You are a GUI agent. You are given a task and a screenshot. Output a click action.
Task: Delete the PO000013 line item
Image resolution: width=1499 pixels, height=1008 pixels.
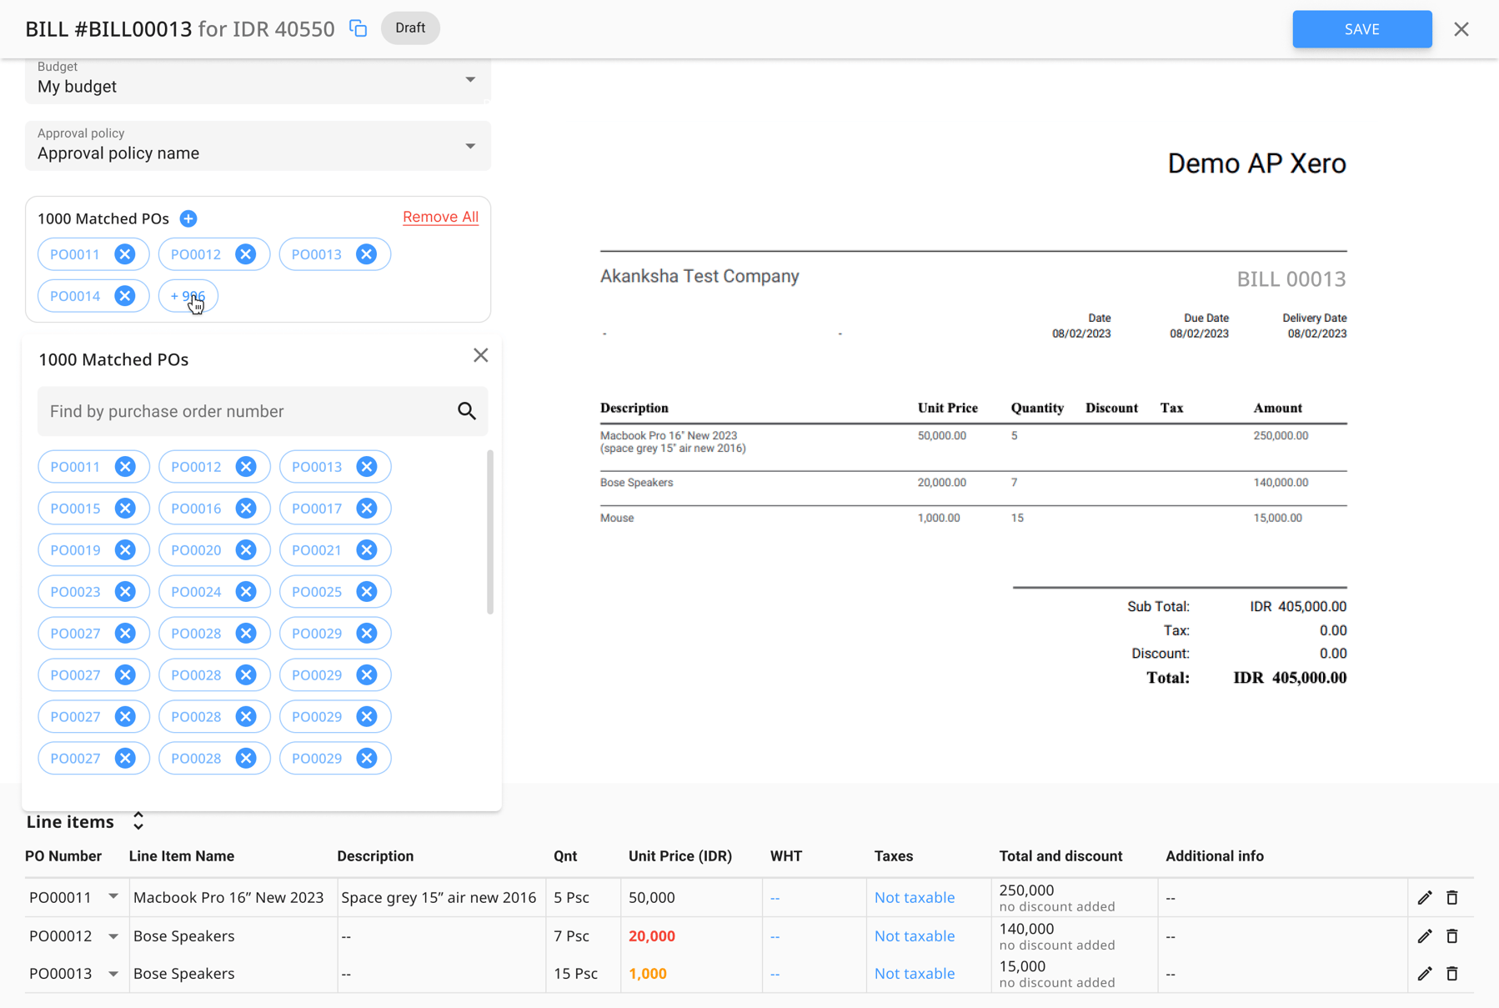point(1452,974)
